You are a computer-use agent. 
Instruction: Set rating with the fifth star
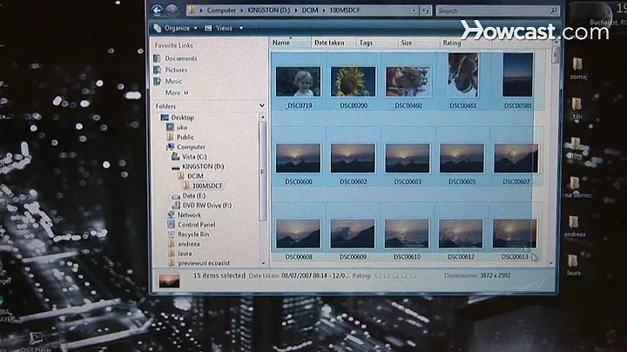pyautogui.click(x=413, y=275)
